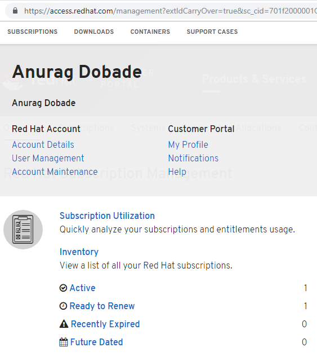Click the smaller Anurag Dobade username text
The image size is (317, 356).
tap(44, 103)
